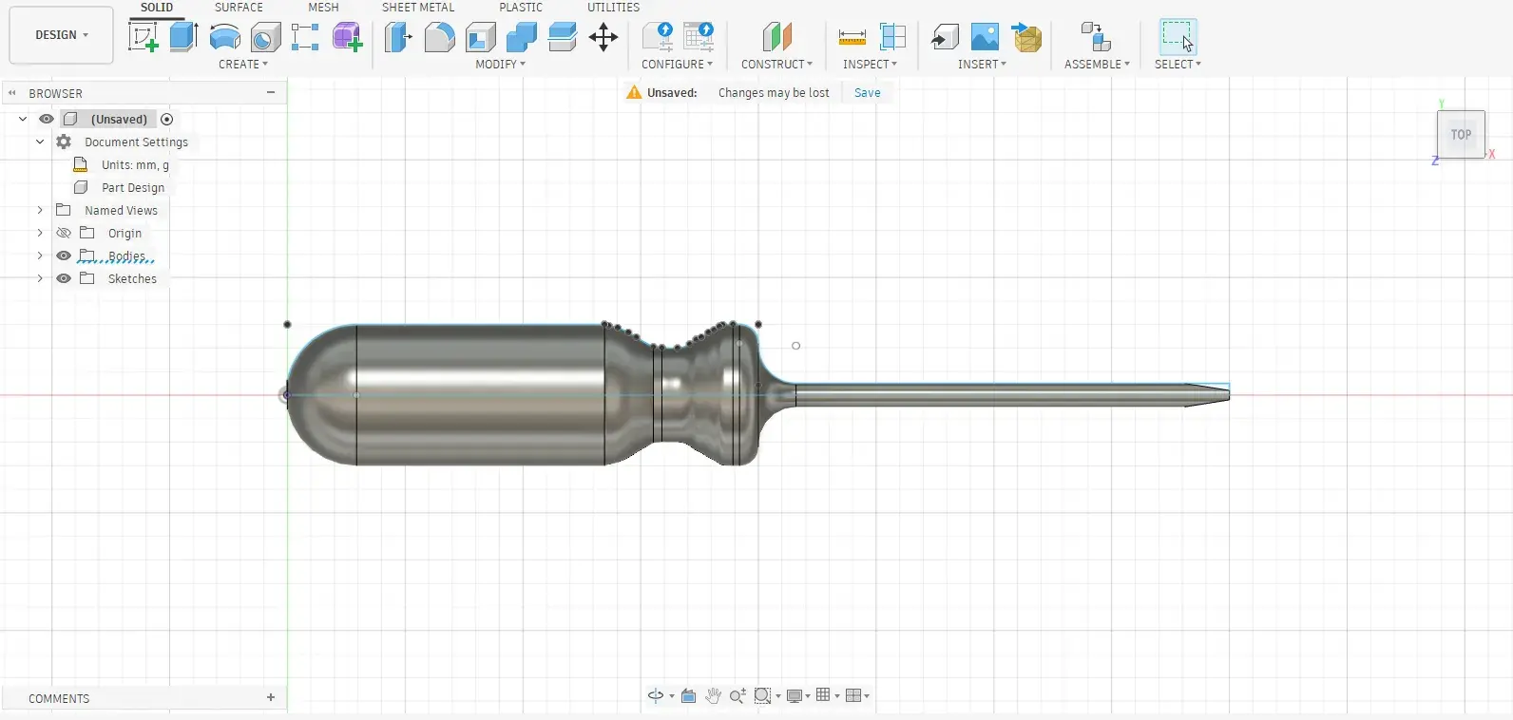
Task: Toggle visibility of the (Unsaved) component
Action: point(46,119)
